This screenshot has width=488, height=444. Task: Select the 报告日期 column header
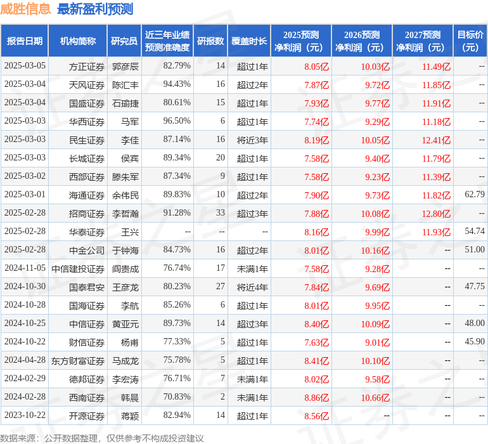coord(25,41)
